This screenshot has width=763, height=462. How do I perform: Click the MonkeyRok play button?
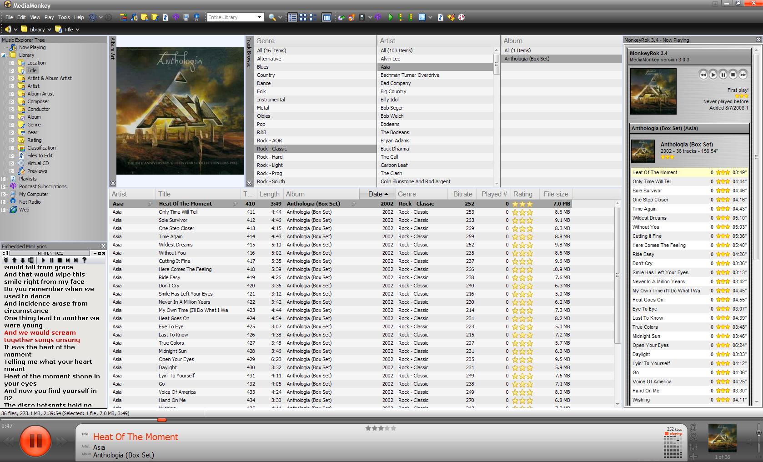[x=713, y=75]
